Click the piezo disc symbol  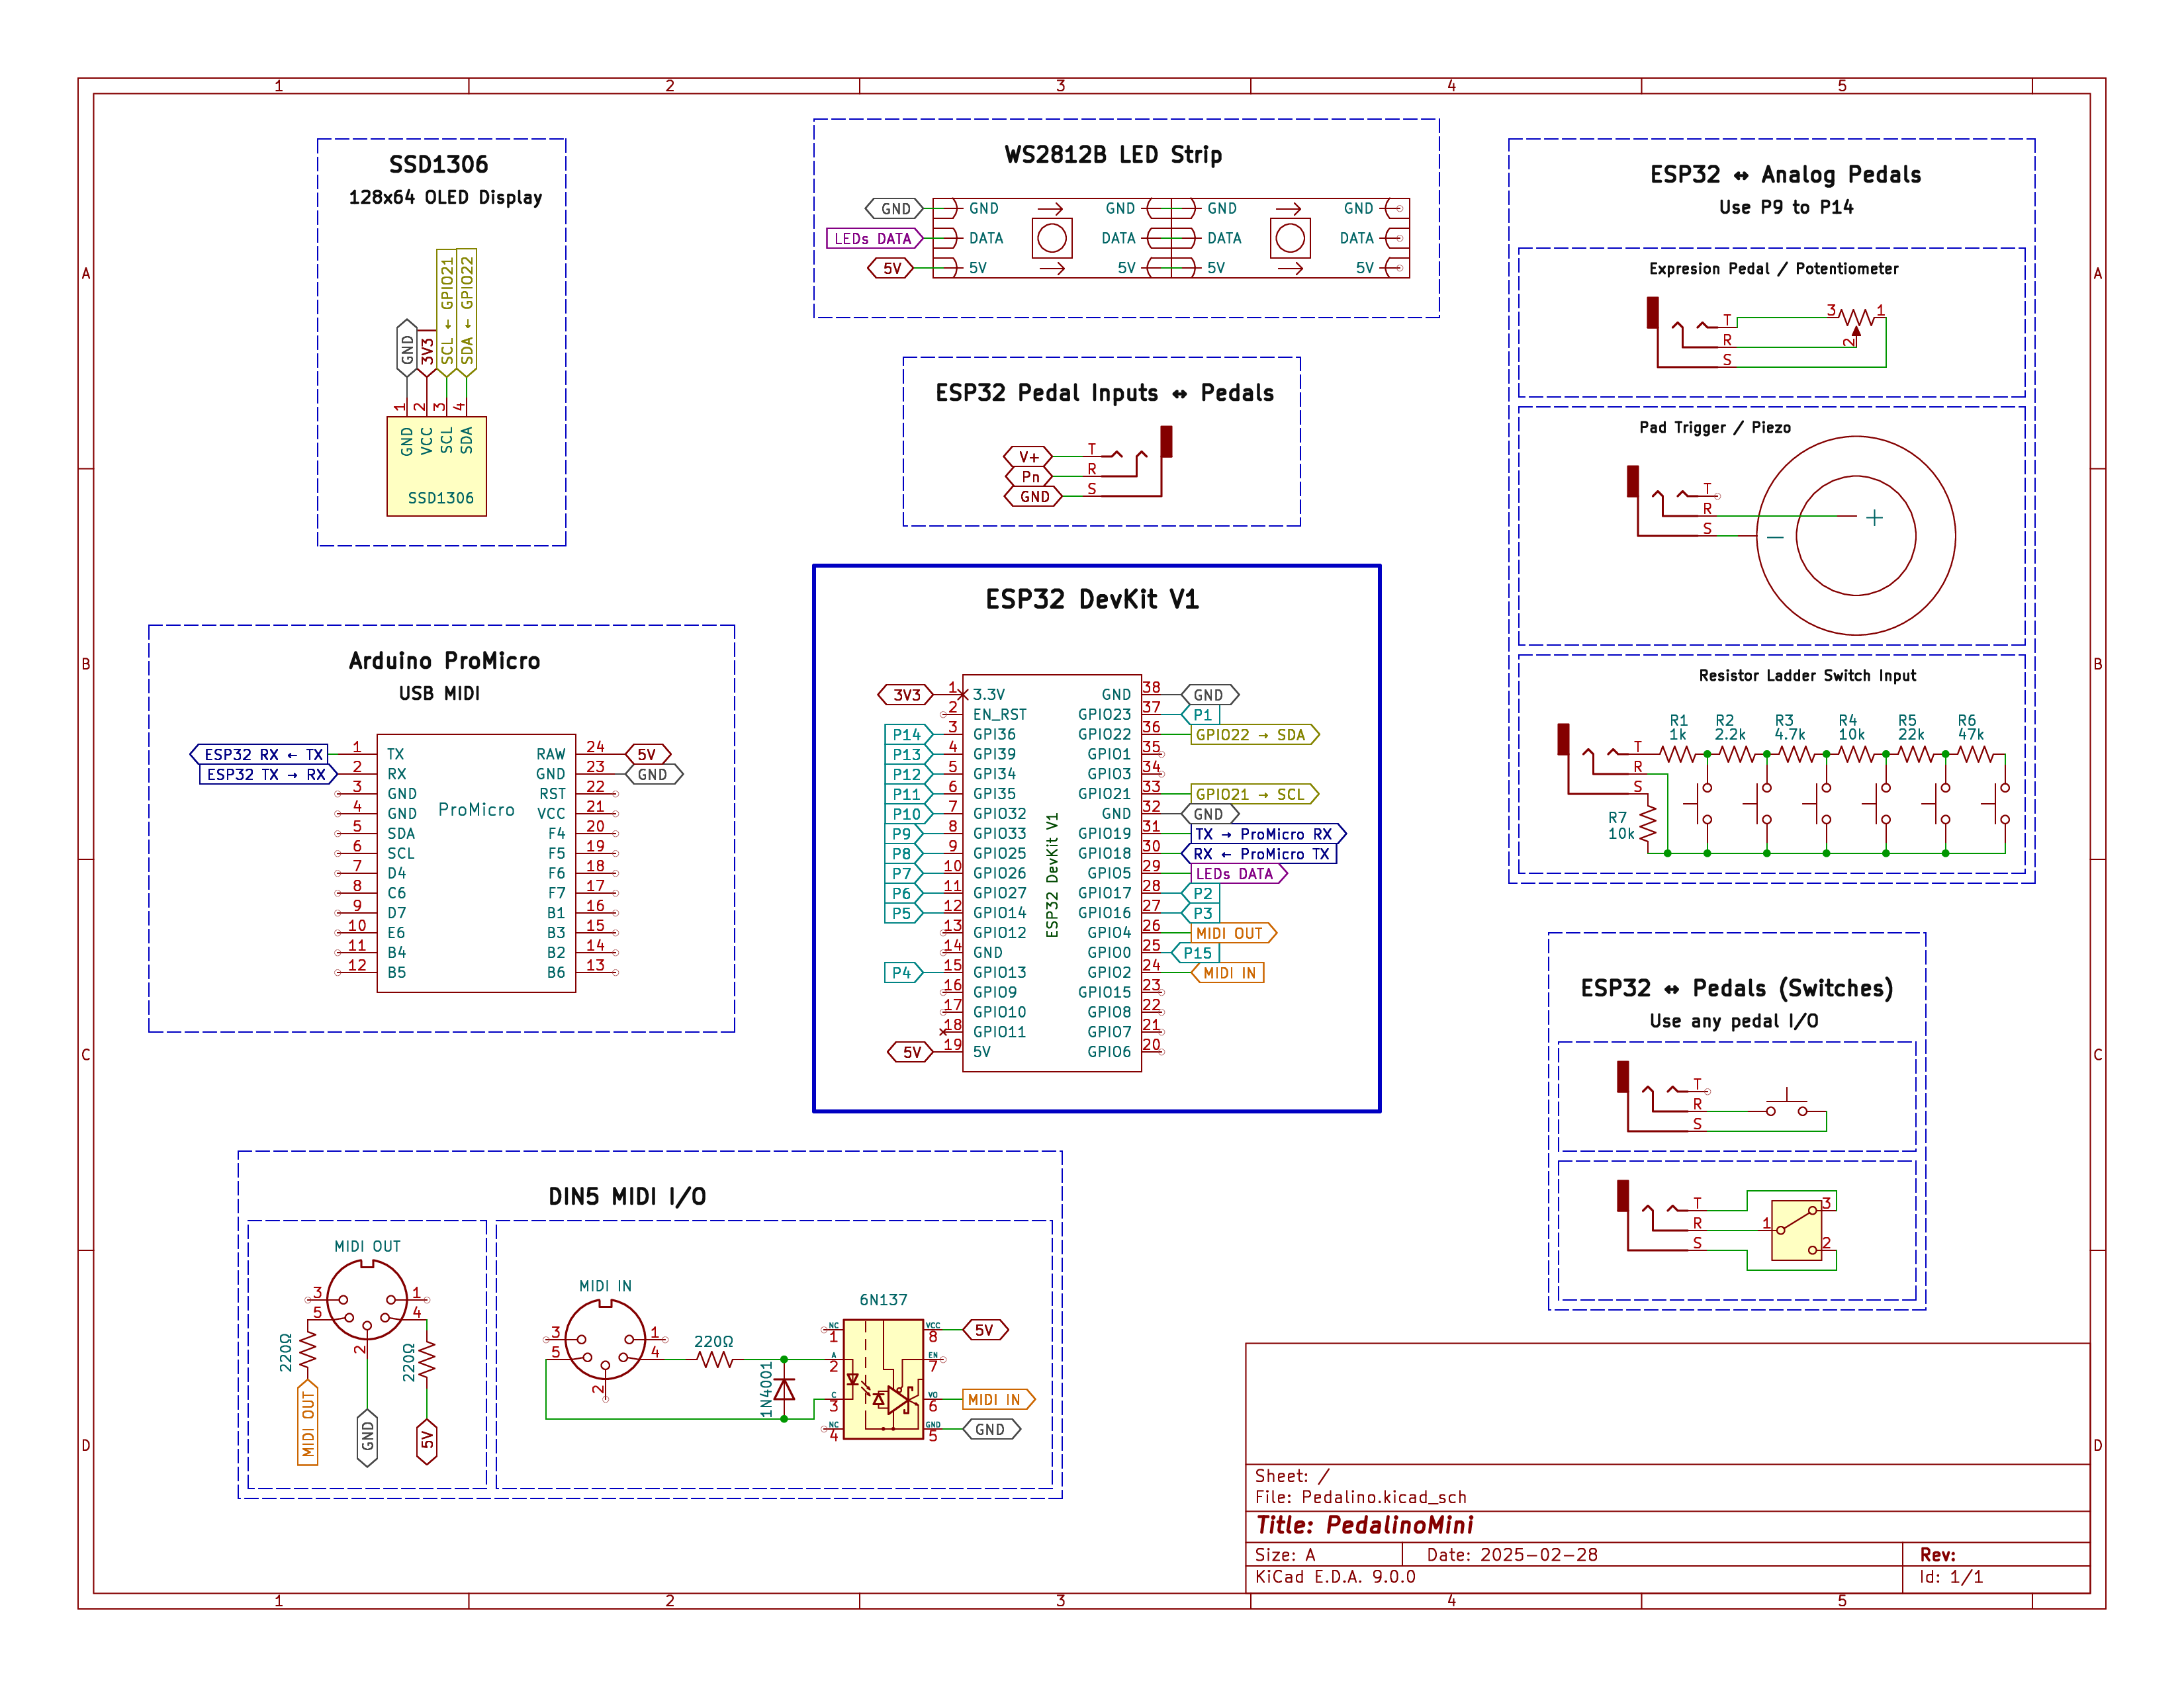[1856, 535]
